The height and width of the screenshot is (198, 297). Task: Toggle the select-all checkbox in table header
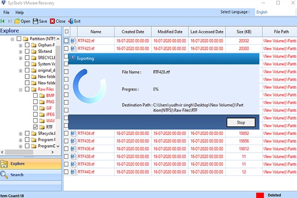pyautogui.click(x=66, y=31)
